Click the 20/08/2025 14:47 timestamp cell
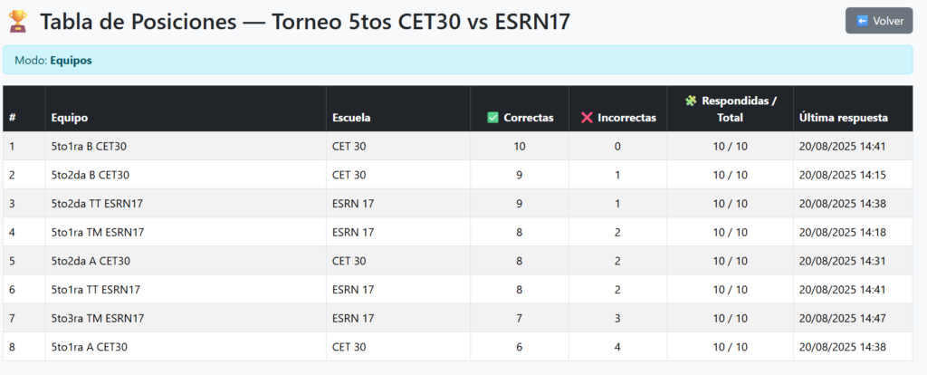The image size is (927, 375). tap(843, 319)
